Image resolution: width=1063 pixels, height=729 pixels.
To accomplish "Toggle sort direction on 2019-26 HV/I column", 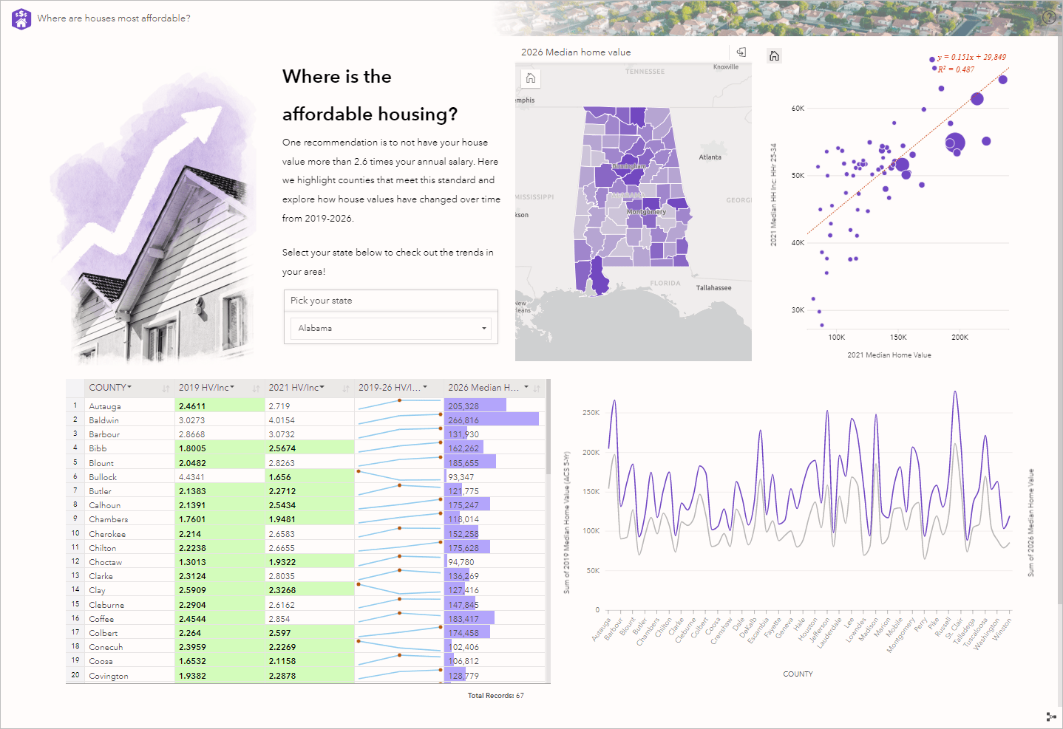I will click(x=435, y=387).
